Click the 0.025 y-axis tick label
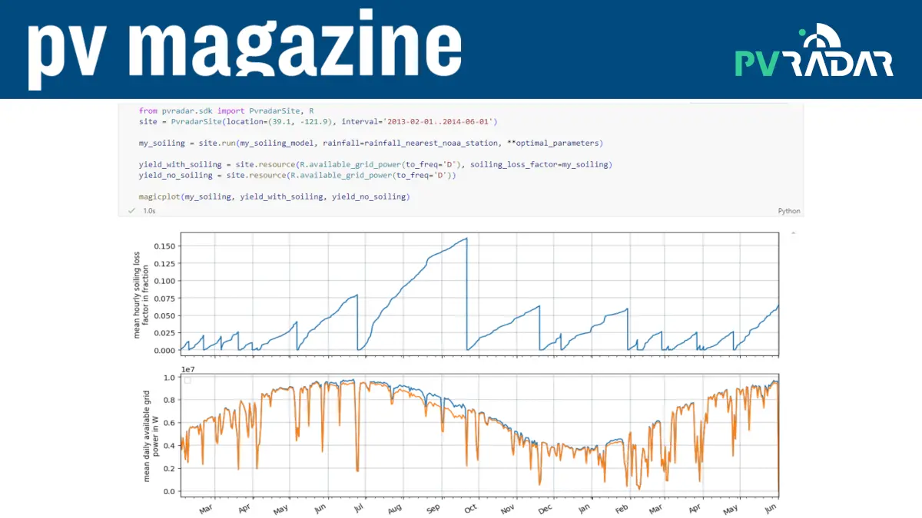Screen dimensions: 922x518 tap(165, 333)
